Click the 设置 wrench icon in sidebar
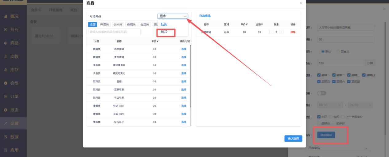The width and height of the screenshot is (389, 157). tap(6, 124)
